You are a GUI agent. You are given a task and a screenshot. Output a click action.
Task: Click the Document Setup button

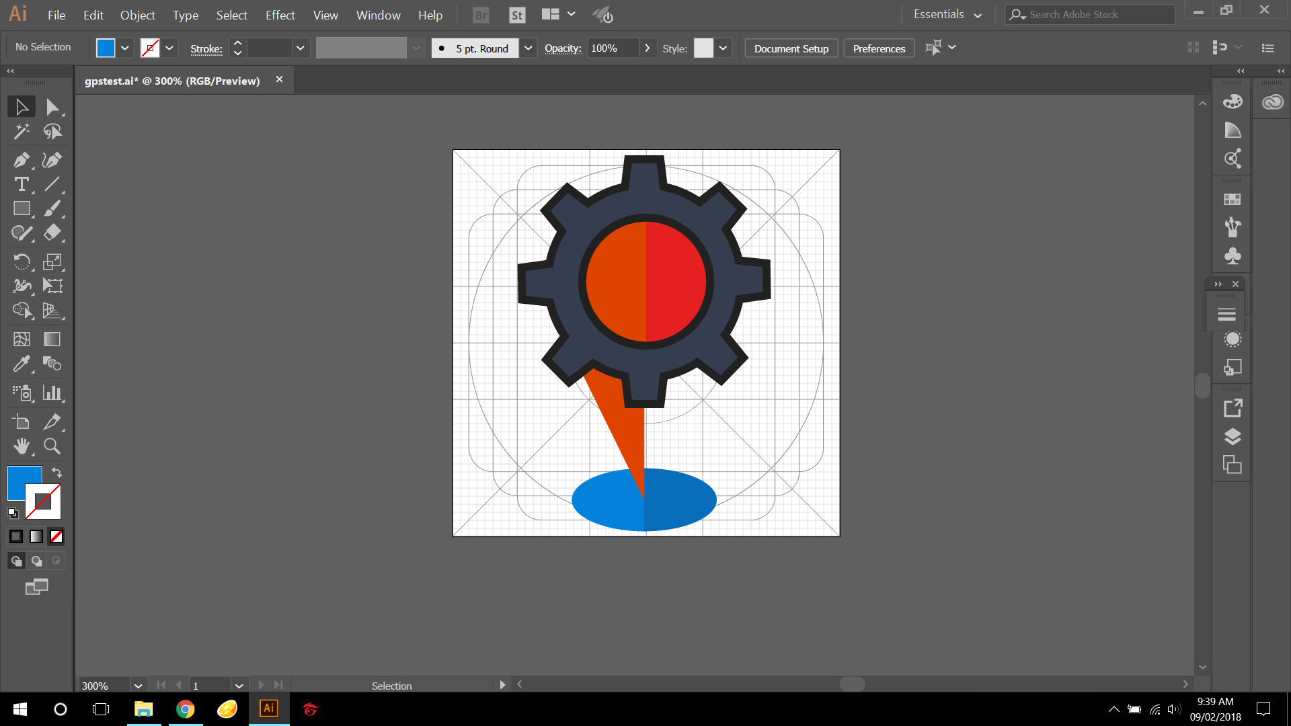[791, 48]
